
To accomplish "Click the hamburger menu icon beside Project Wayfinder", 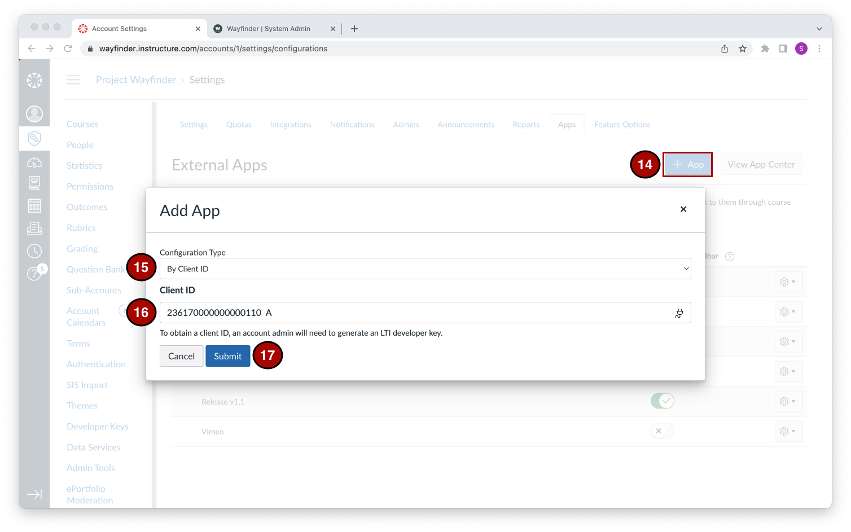I will pos(73,80).
